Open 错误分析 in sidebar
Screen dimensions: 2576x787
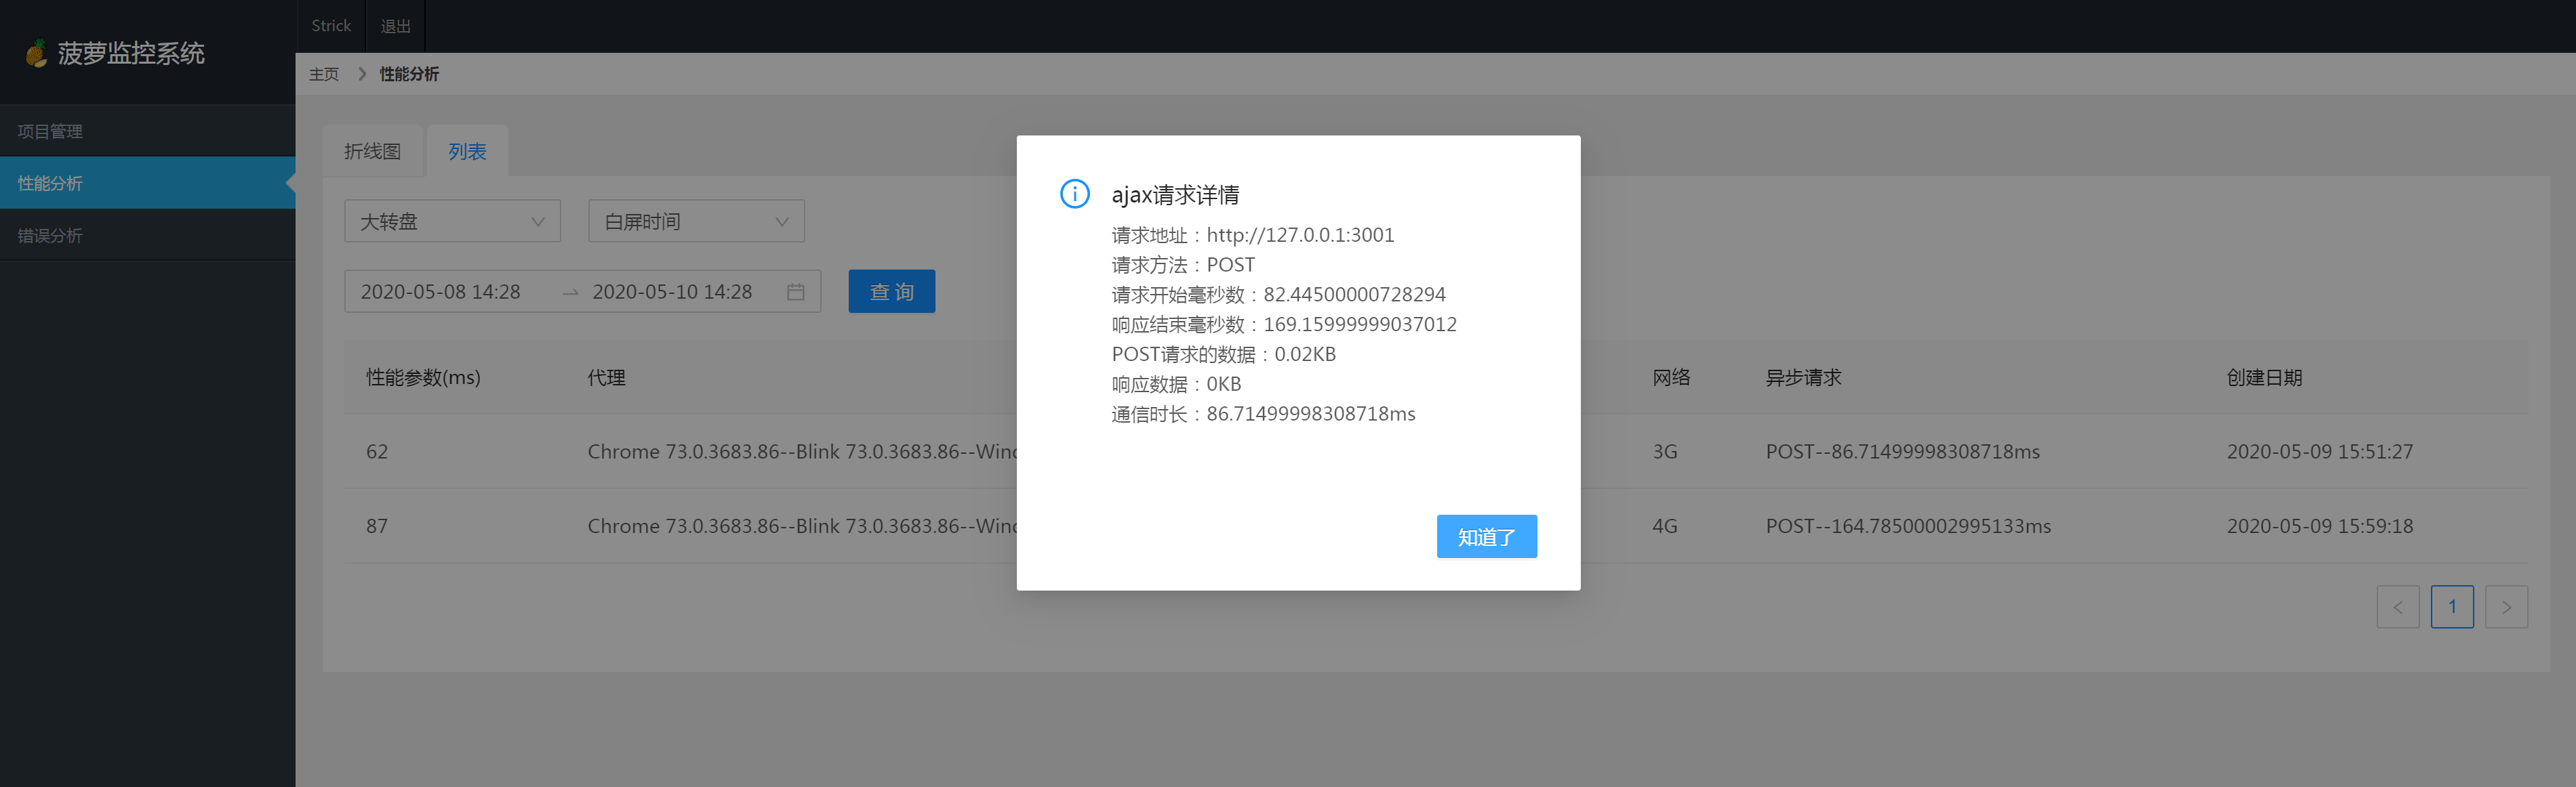(x=148, y=236)
